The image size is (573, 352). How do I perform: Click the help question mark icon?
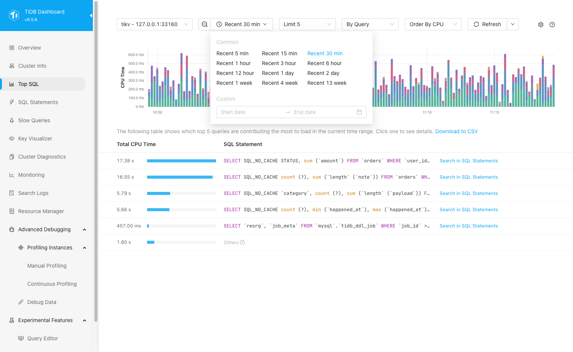[552, 25]
